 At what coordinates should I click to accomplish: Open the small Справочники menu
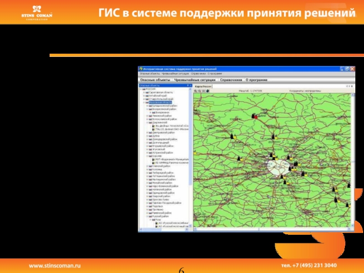[198, 74]
